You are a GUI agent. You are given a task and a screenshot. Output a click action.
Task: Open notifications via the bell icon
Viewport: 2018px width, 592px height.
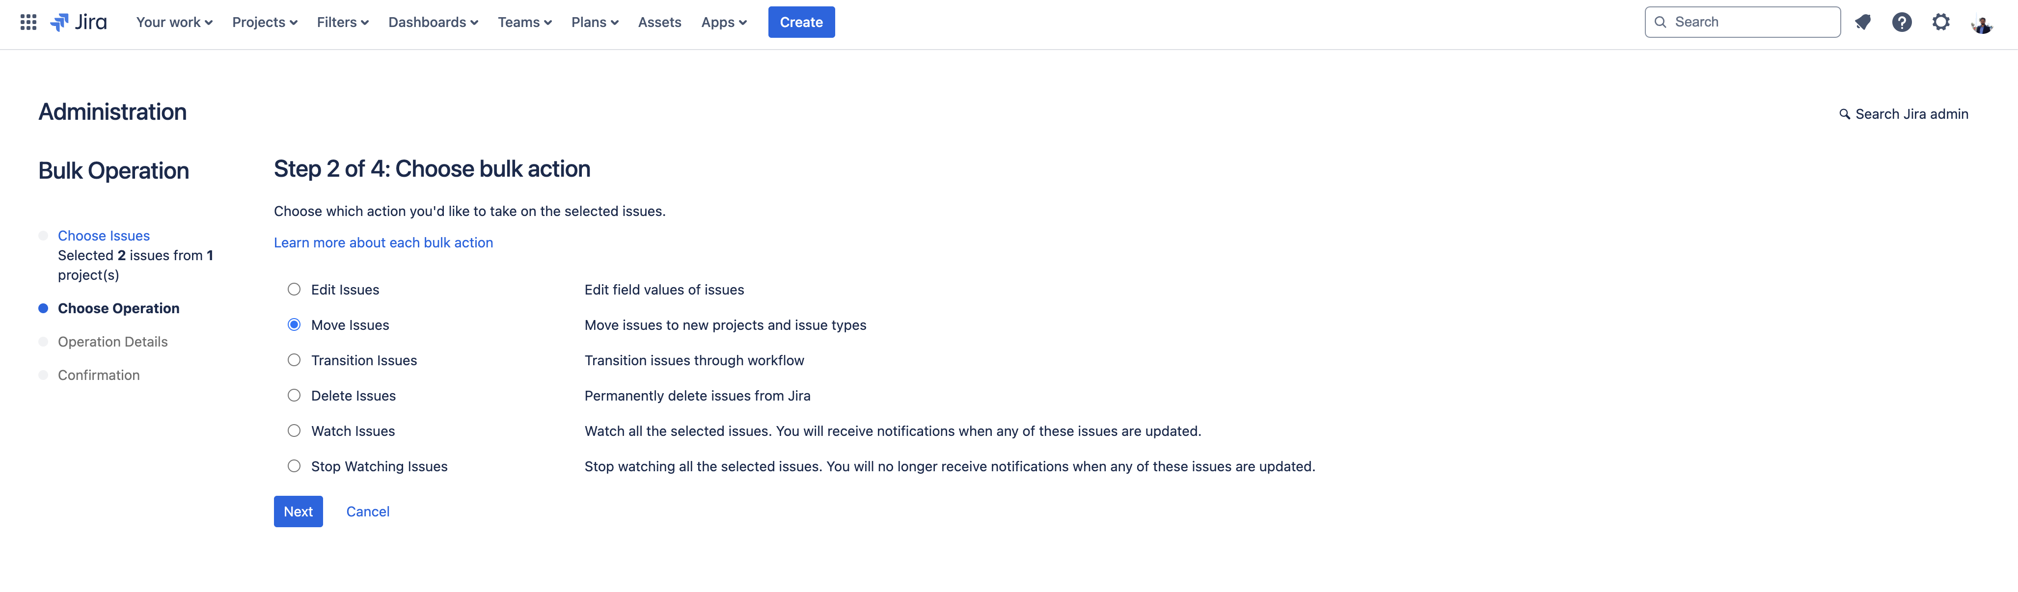coord(1863,22)
